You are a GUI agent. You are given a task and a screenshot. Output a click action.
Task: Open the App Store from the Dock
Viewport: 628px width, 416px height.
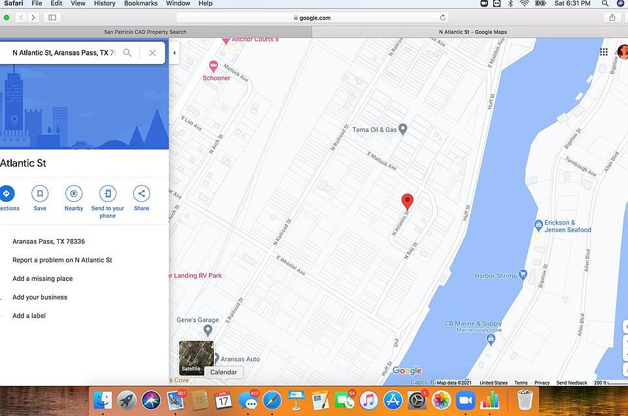[393, 400]
